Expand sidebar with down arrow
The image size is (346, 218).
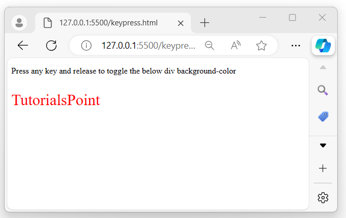(x=323, y=146)
